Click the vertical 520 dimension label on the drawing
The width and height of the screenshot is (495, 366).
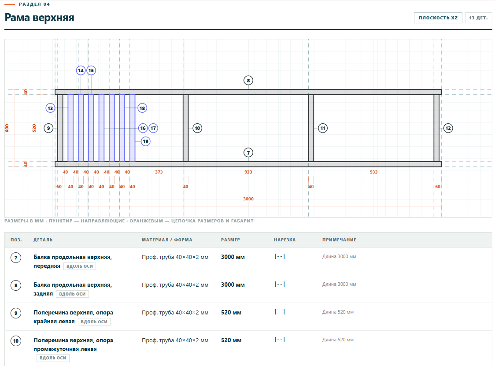[x=34, y=128]
